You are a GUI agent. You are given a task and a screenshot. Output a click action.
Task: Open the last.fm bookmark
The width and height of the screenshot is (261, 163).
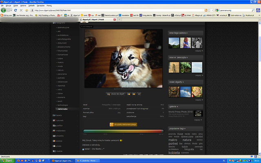click(134, 15)
